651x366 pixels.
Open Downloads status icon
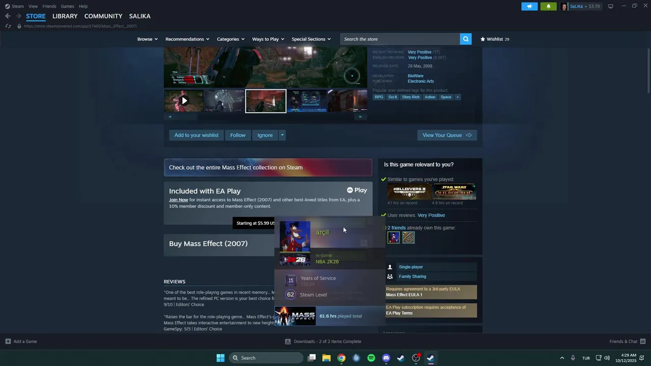[x=288, y=342]
